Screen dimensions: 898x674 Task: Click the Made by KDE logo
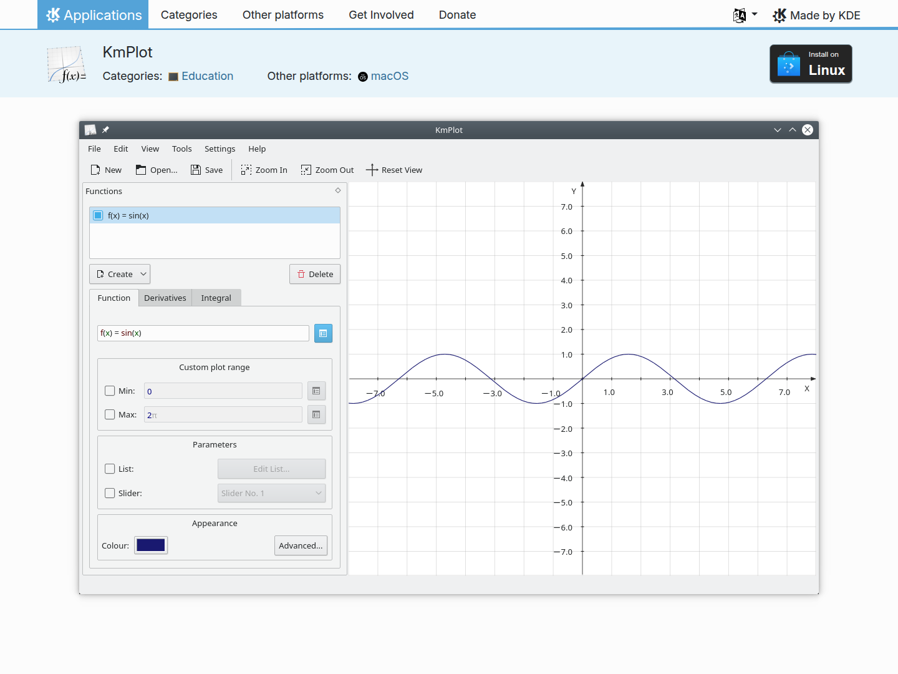780,15
